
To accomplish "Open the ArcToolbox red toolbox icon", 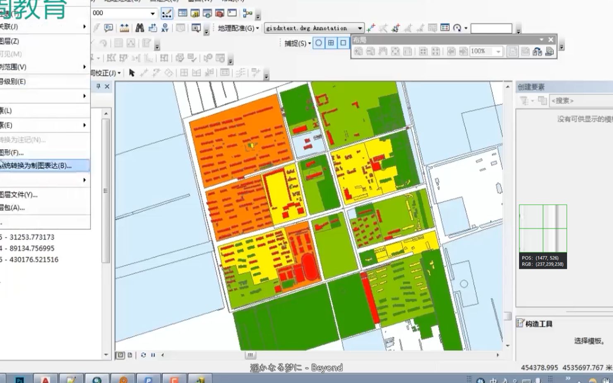I will (219, 14).
